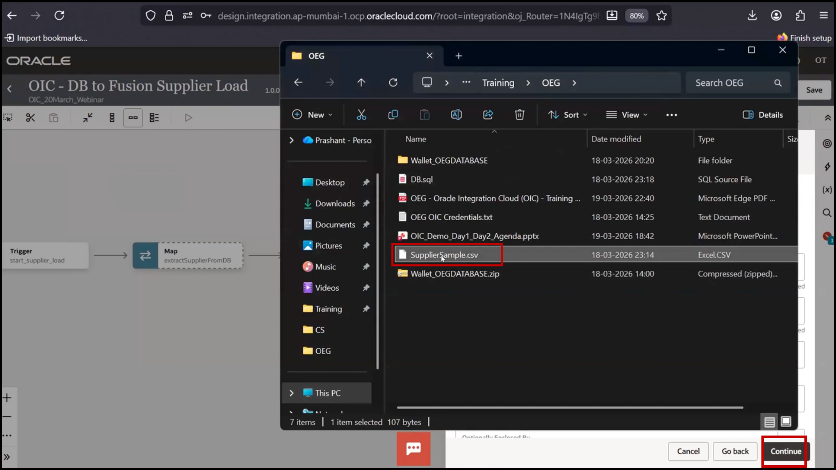Click the Cut icon in File Explorer toolbar
Viewport: 836px width, 470px height.
(x=361, y=115)
